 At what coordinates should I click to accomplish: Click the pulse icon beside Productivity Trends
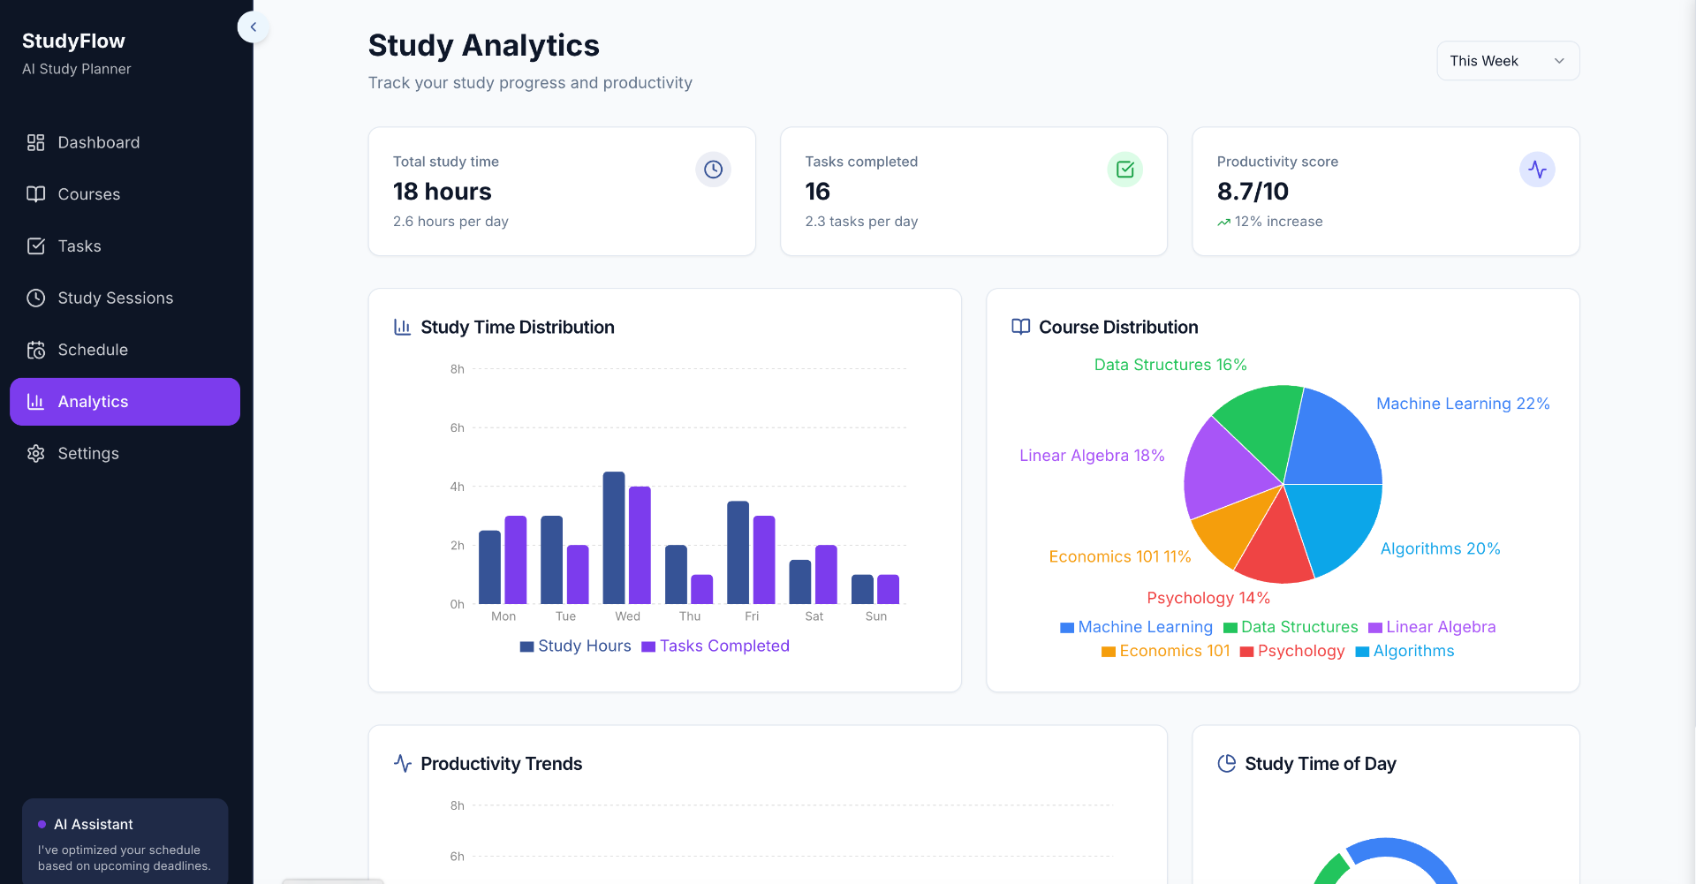point(403,764)
